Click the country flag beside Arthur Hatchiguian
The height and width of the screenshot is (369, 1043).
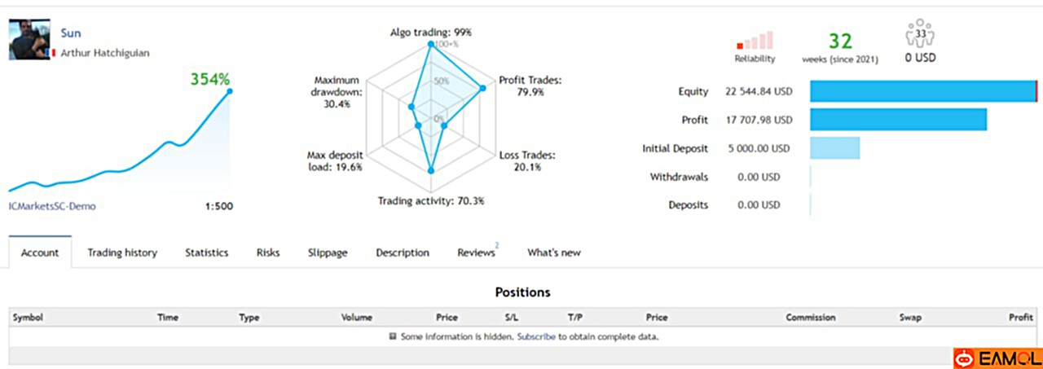(x=54, y=53)
